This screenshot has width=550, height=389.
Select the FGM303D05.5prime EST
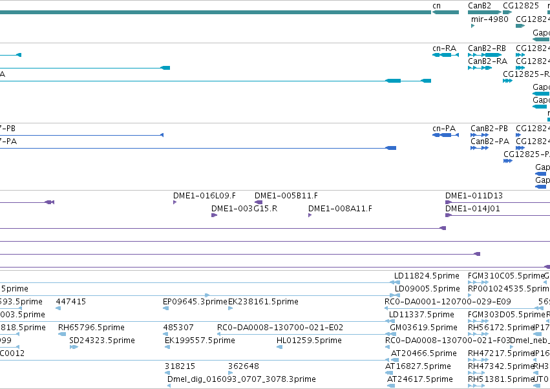pyautogui.click(x=478, y=322)
